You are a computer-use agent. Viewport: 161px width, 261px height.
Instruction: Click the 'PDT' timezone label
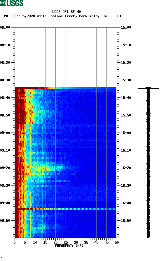coord(7,16)
